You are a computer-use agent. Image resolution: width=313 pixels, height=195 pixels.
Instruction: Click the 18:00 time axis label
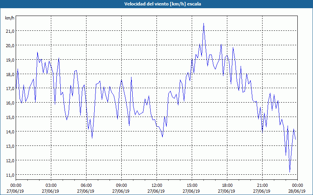tap(227, 186)
